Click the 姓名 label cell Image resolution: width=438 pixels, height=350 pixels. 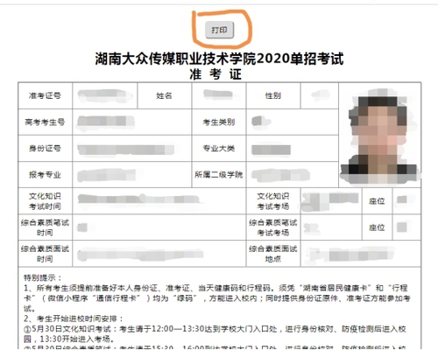point(164,95)
